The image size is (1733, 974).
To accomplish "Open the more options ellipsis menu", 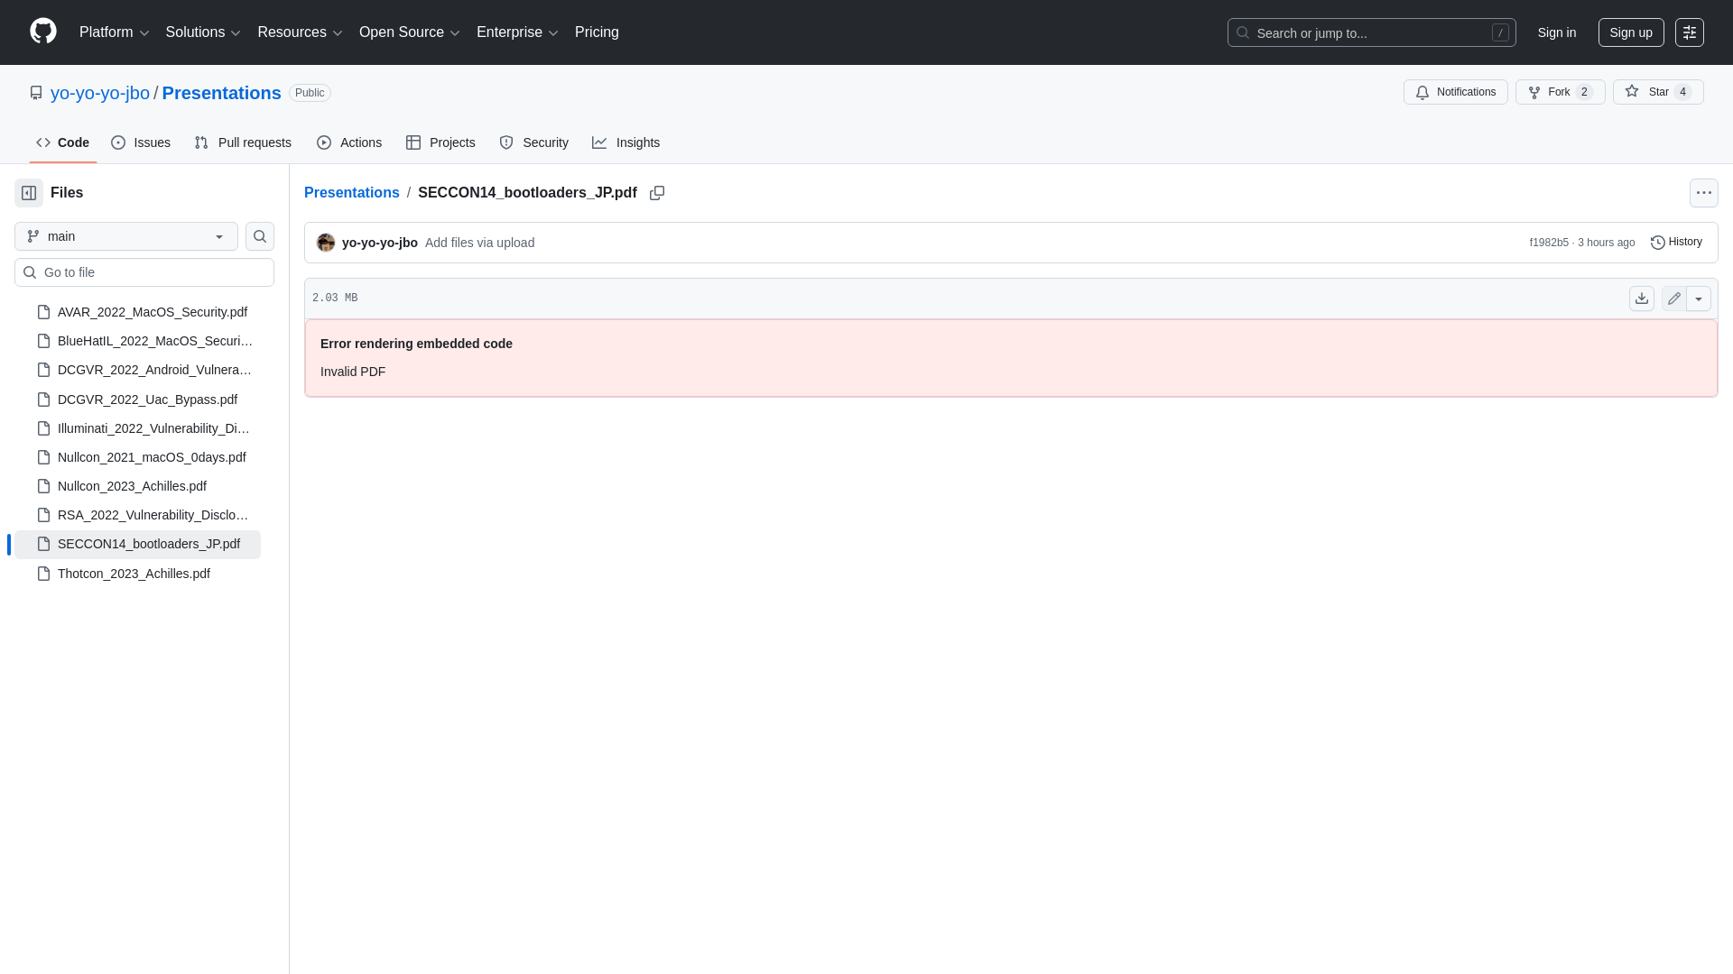I will [1704, 192].
